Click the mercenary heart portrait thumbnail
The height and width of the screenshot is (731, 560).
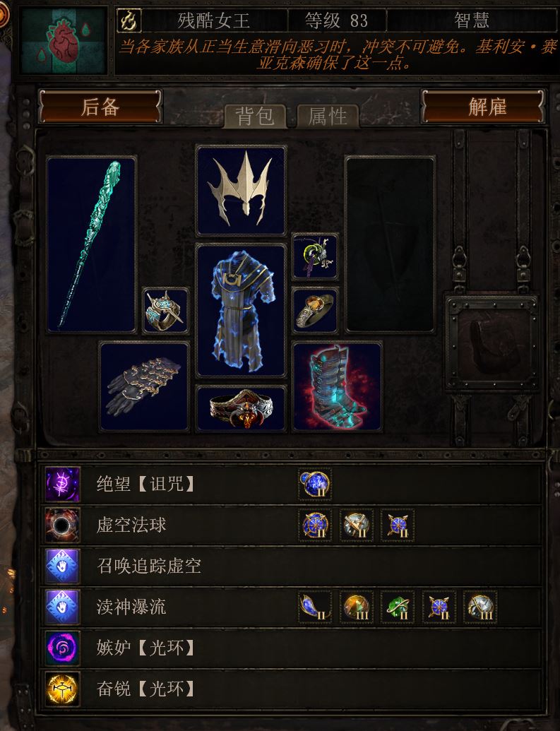click(64, 40)
